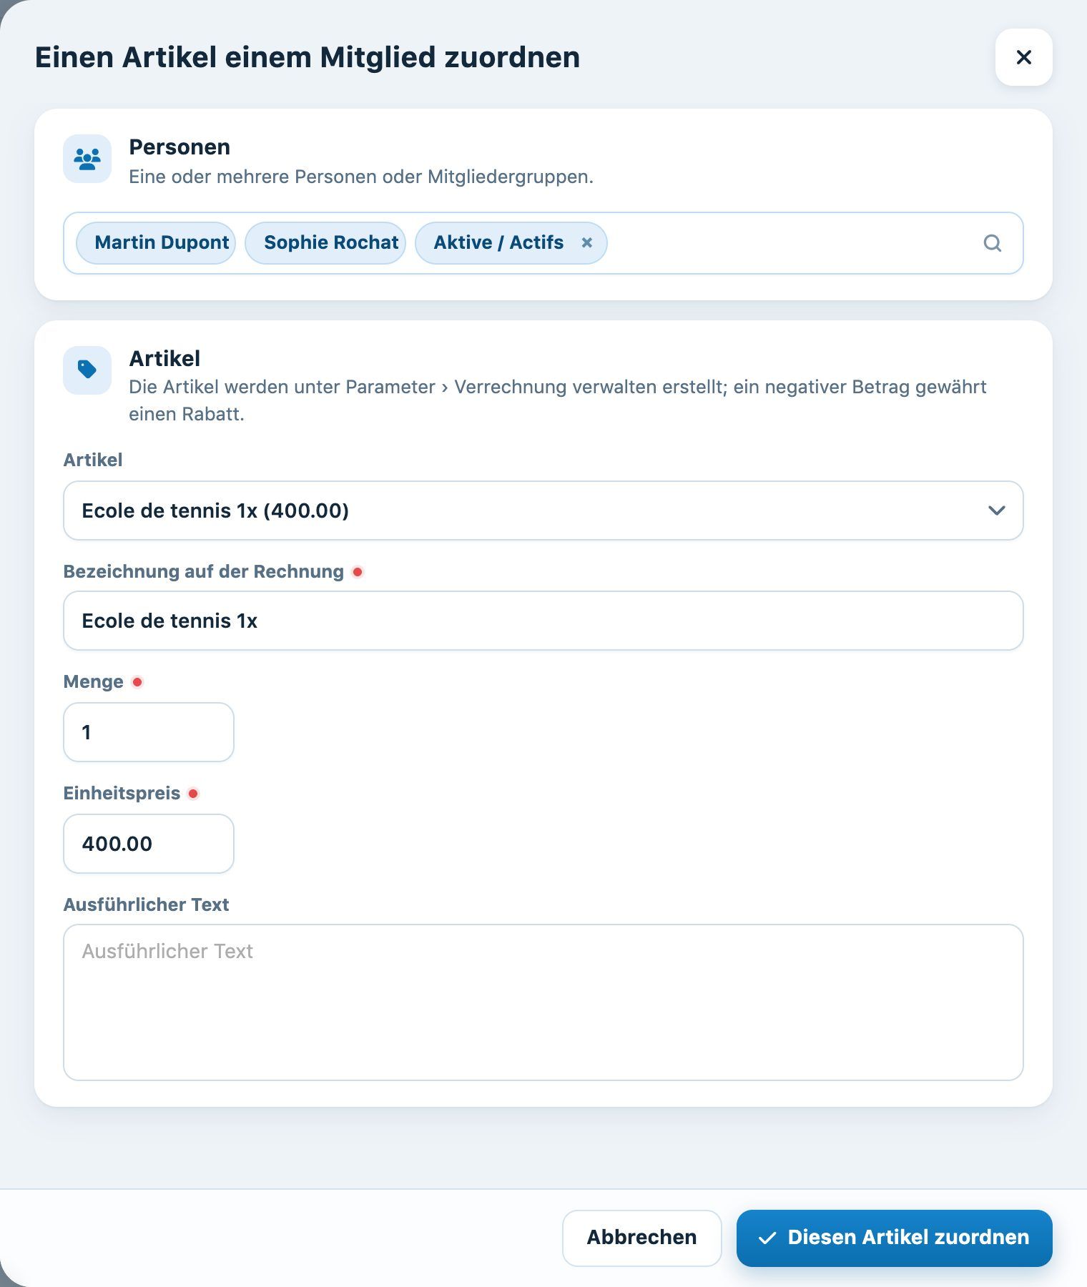
Task: Click the search magnifier in Personen field
Action: (x=992, y=243)
